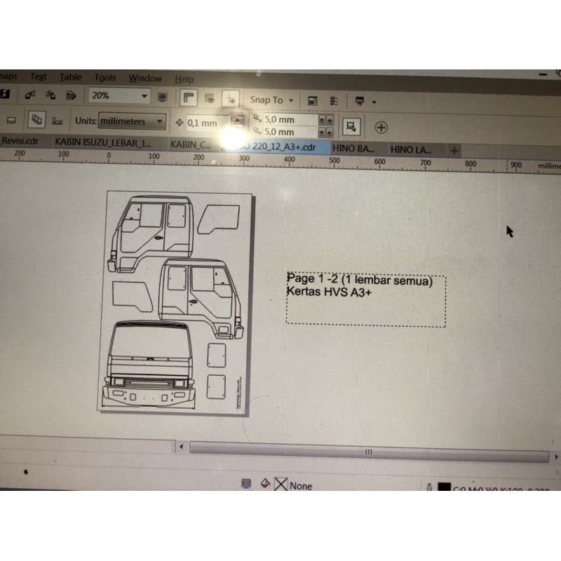This screenshot has height=561, width=561.
Task: Add new document tab with plus button
Action: pyautogui.click(x=454, y=150)
